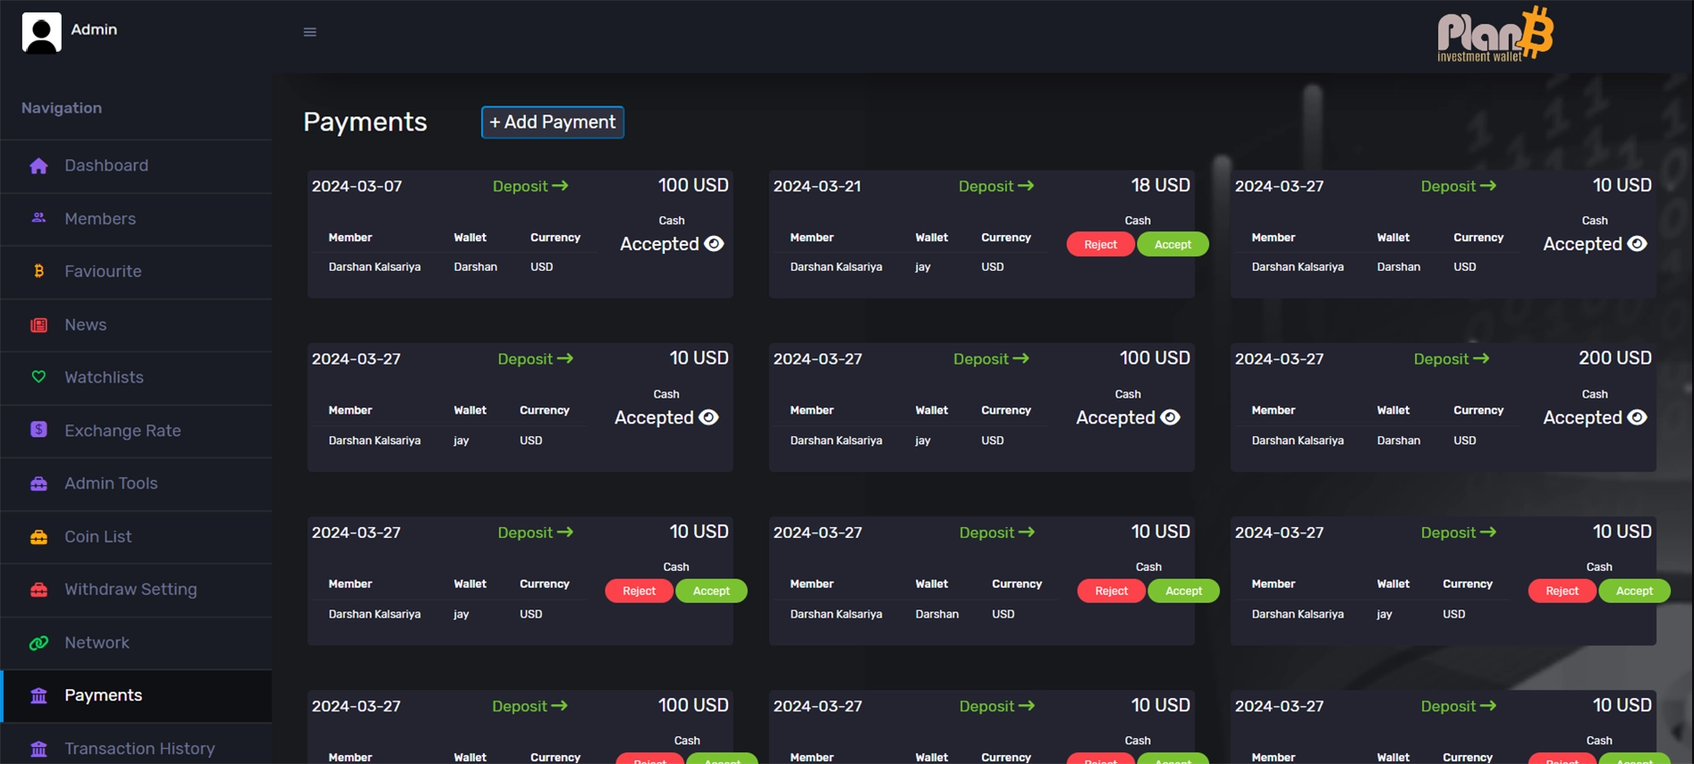Accept the 18 USD payment from 2024-03-21
This screenshot has height=764, width=1694.
coord(1173,244)
